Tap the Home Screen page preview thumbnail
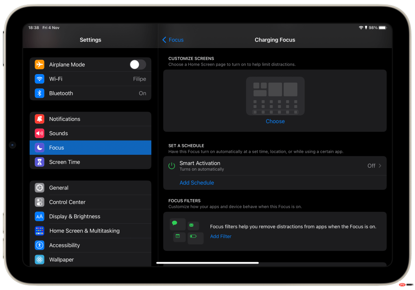The height and width of the screenshot is (290, 415). [x=275, y=96]
